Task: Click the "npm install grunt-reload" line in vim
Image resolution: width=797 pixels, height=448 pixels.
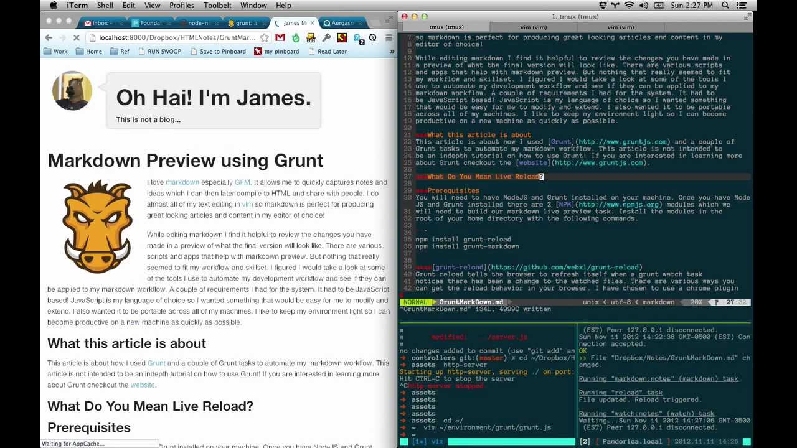Action: click(x=463, y=240)
